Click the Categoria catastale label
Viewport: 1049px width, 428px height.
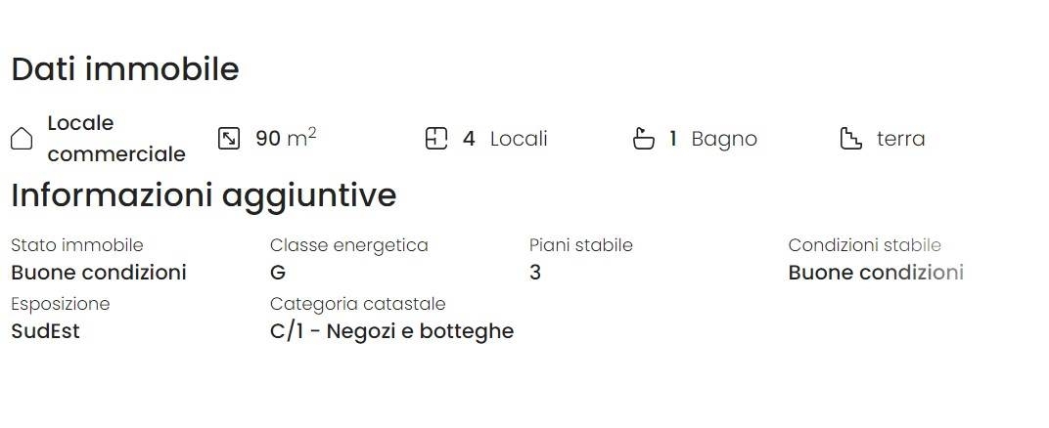[358, 304]
